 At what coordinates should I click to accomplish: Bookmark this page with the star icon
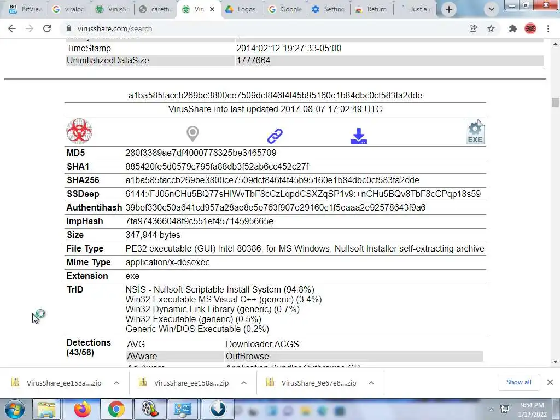[491, 28]
